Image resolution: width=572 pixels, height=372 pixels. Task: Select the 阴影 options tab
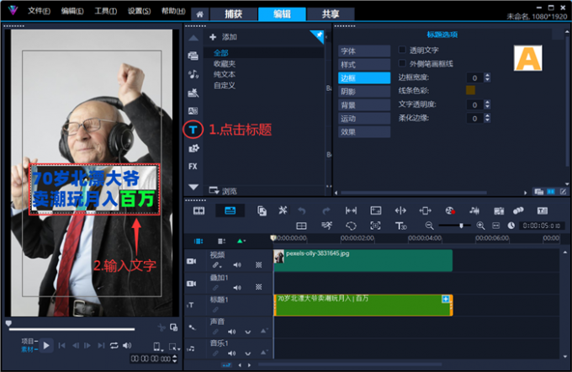(364, 92)
